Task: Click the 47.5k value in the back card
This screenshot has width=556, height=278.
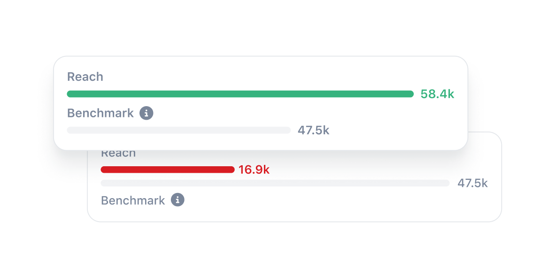Action: [x=472, y=183]
